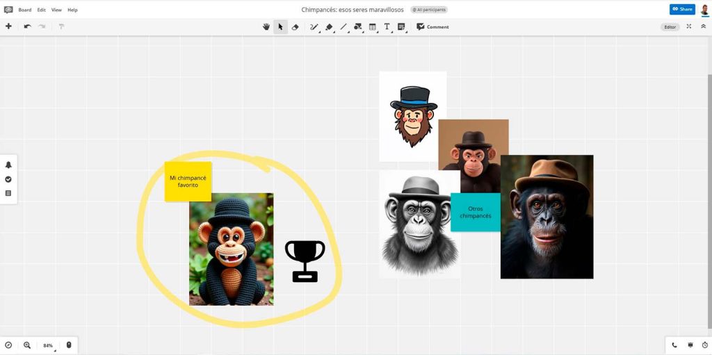Open the View menu
The height and width of the screenshot is (355, 712).
click(56, 10)
